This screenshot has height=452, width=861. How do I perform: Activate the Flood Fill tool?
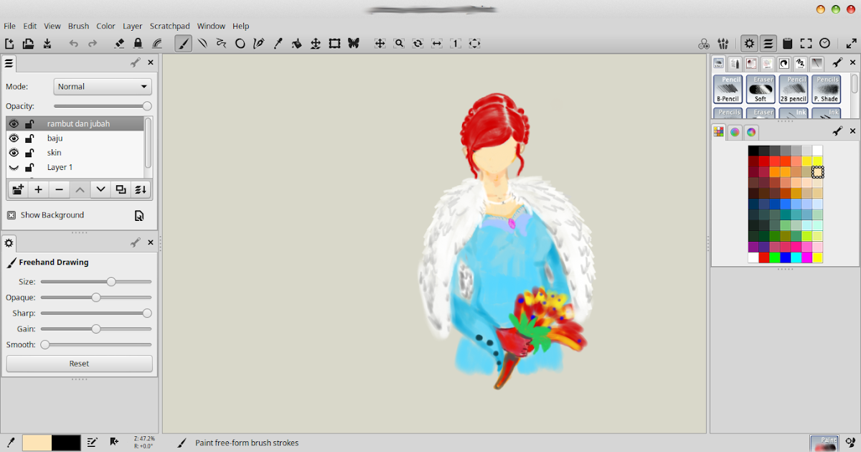tap(296, 43)
